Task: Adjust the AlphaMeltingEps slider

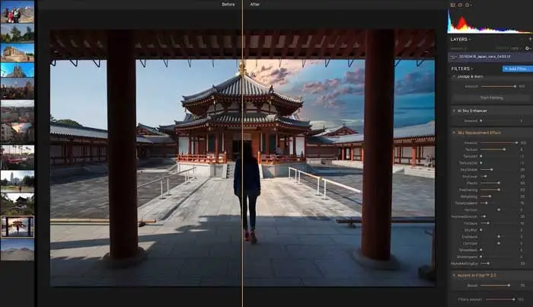Action: [499, 264]
